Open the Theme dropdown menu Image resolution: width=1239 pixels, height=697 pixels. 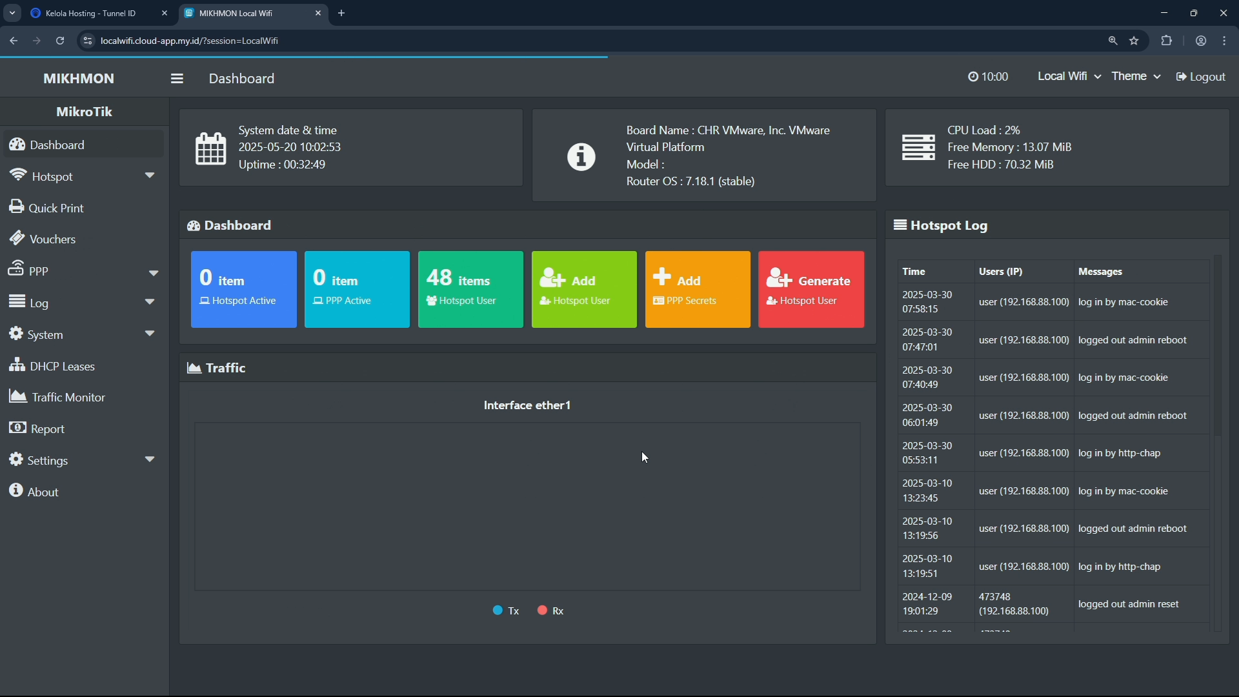1136,76
